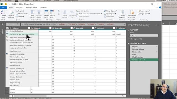Open Impostazioni origine dati
The width and height of the screenshot is (177, 99).
132,14
